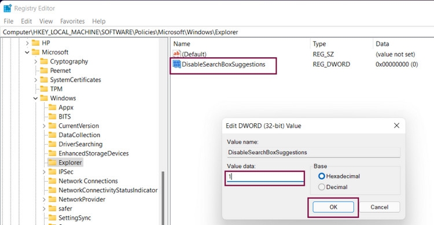Click the Explorer folder icon
Screen dimensions: 434x225
52,162
